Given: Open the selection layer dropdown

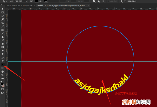Looking at the screenshot, I should 21,1.
